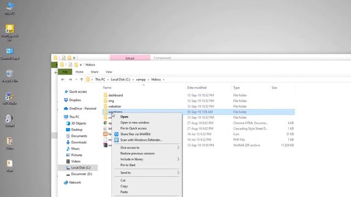Image resolution: width=351 pixels, height=197 pixels.
Task: Click the chevron after htdocs in address bar
Action: (x=163, y=79)
